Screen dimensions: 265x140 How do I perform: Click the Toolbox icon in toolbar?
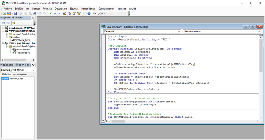pyautogui.click(x=83, y=13)
